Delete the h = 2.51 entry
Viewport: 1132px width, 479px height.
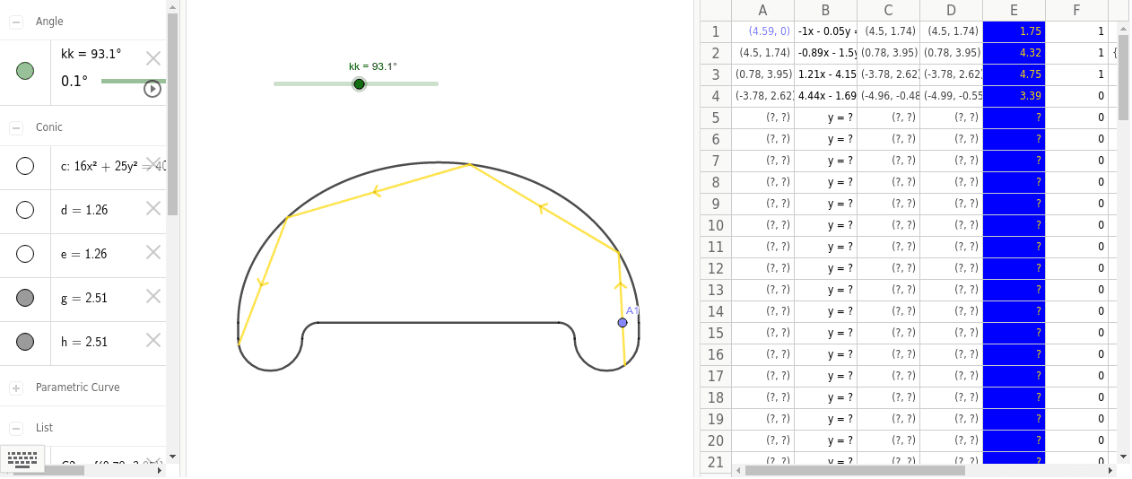[153, 340]
